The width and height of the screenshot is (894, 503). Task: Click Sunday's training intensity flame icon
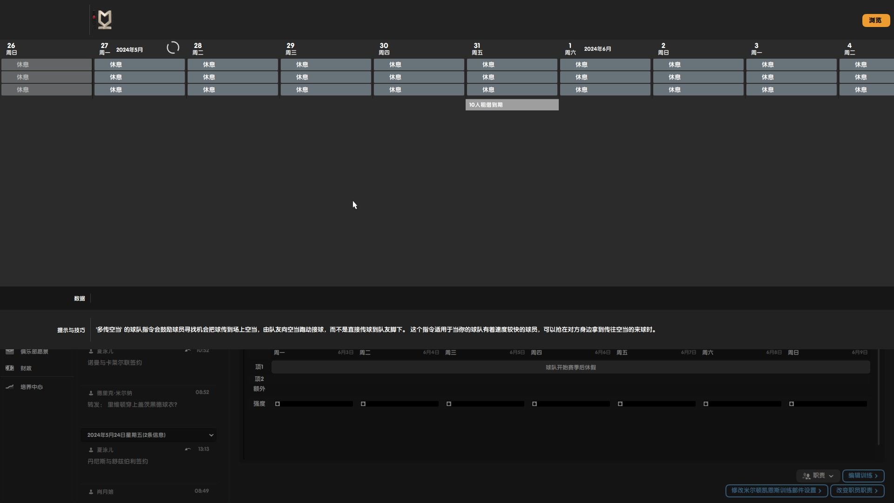[792, 404]
